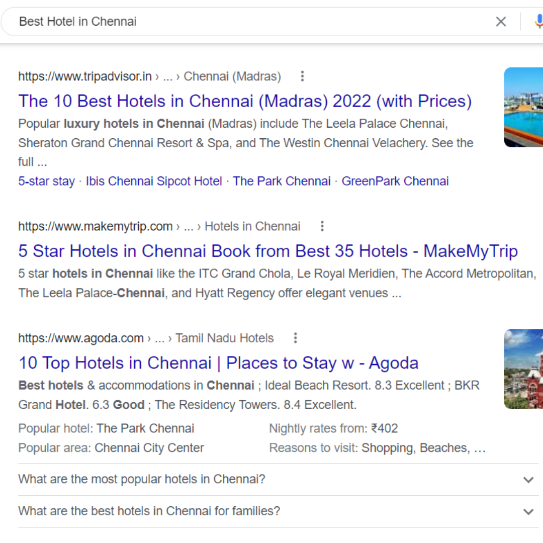Open the '5-star stay' sitelink
Viewport: 543px width, 543px height.
[46, 181]
